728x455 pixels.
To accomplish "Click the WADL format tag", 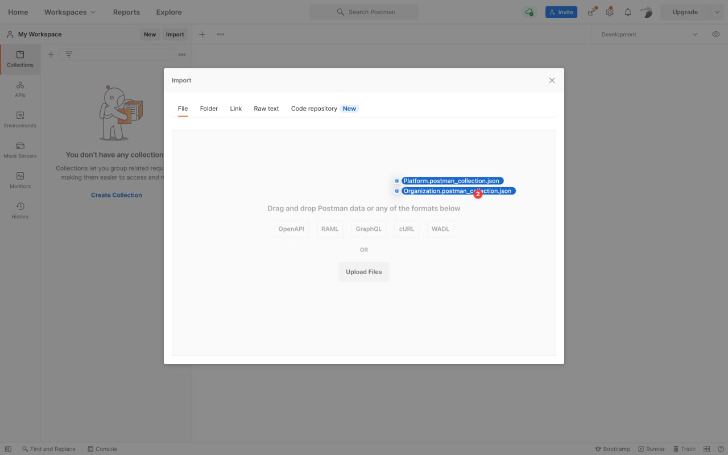I will click(x=440, y=229).
